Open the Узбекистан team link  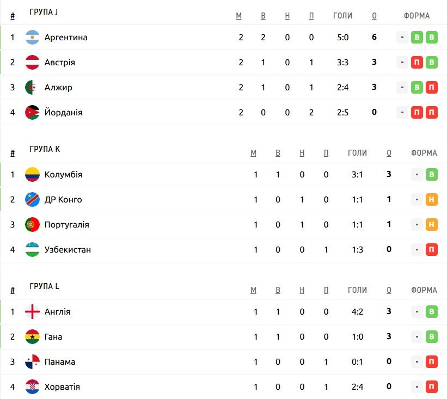[x=68, y=250]
